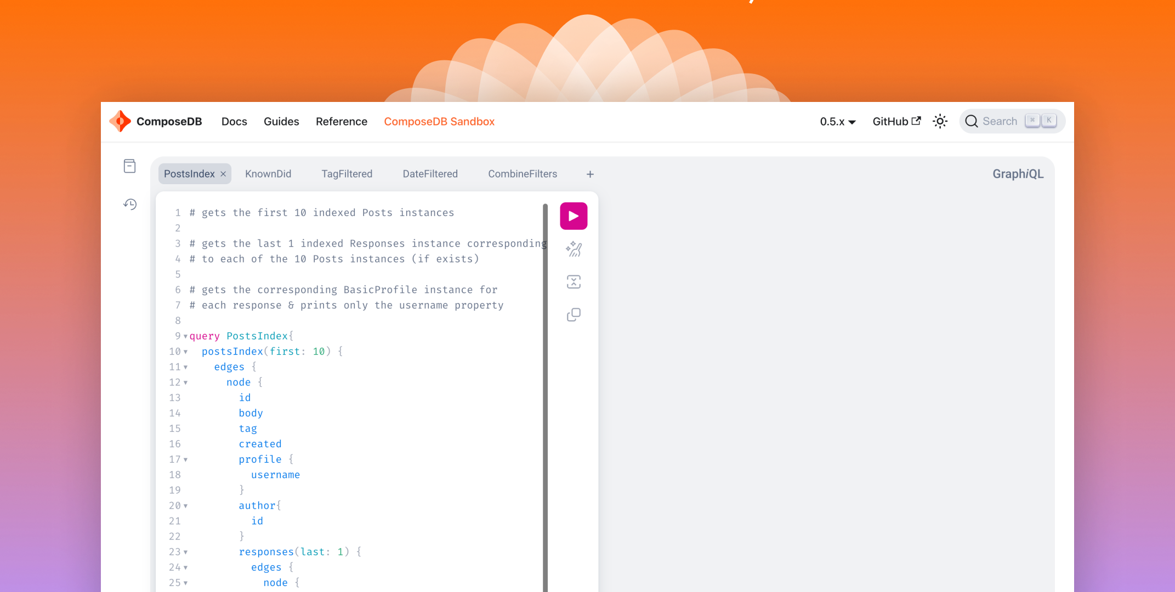Open the GitHub external link
Image resolution: width=1175 pixels, height=592 pixels.
click(896, 121)
